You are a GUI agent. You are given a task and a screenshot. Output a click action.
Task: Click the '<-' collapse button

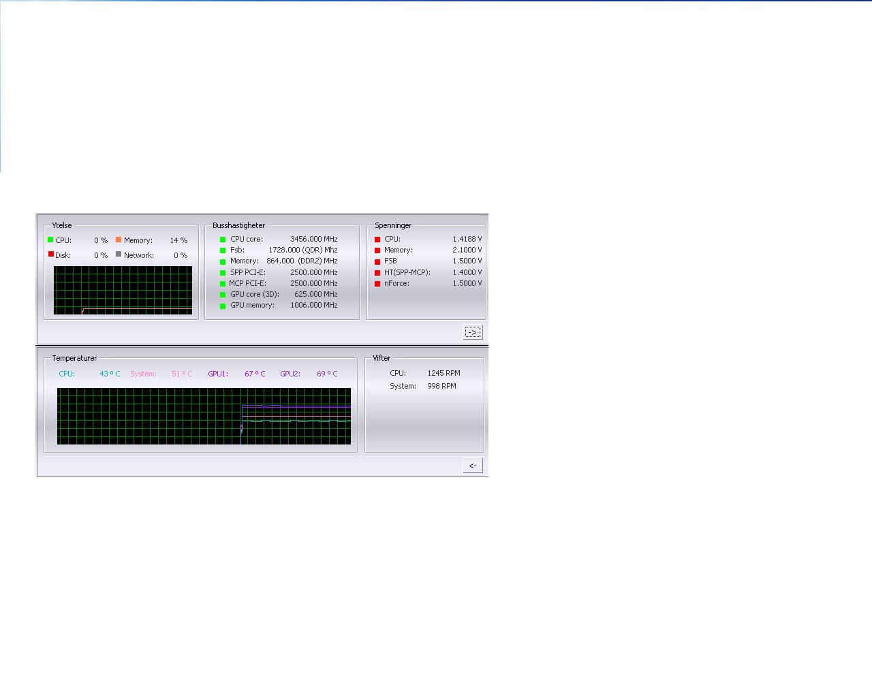click(473, 466)
